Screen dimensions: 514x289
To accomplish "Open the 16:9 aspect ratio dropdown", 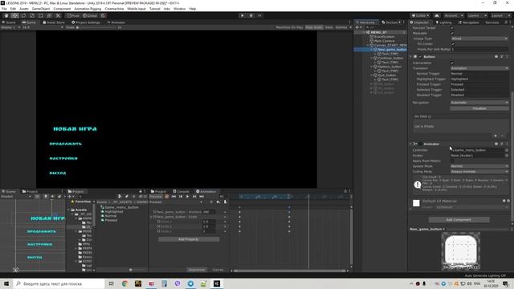I will coord(43,27).
